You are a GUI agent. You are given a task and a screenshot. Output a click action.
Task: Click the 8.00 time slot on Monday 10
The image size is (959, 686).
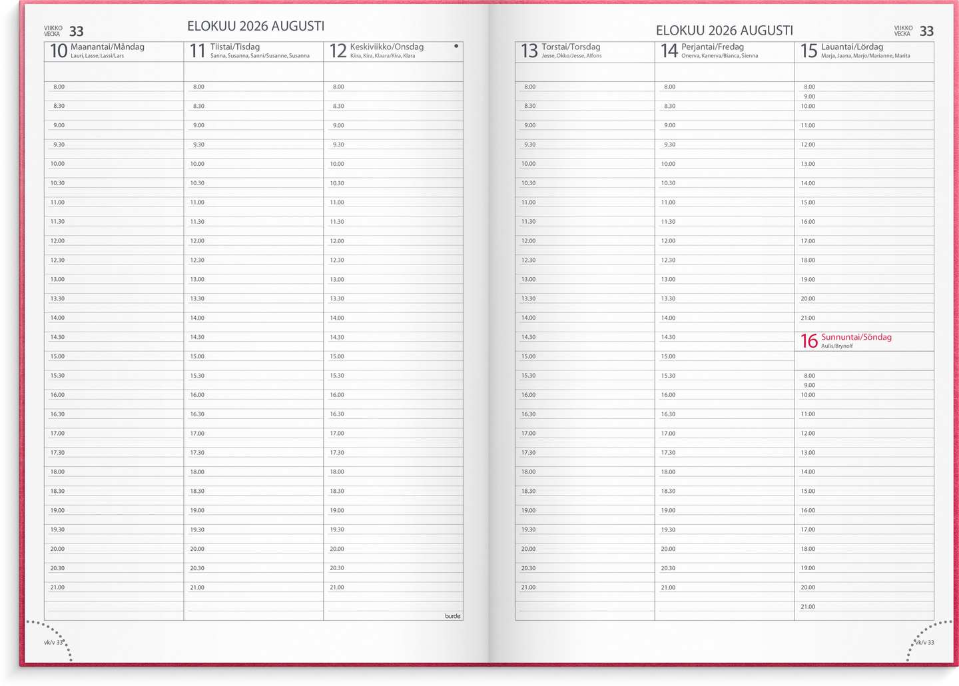(114, 87)
